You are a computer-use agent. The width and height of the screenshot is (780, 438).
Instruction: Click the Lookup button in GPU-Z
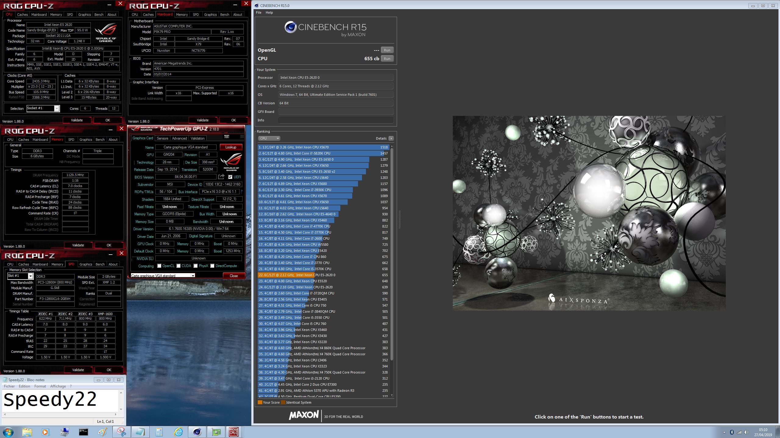tap(231, 147)
